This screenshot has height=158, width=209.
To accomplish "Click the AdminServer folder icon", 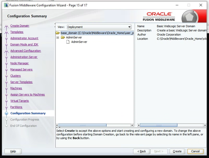I will 63,38.
